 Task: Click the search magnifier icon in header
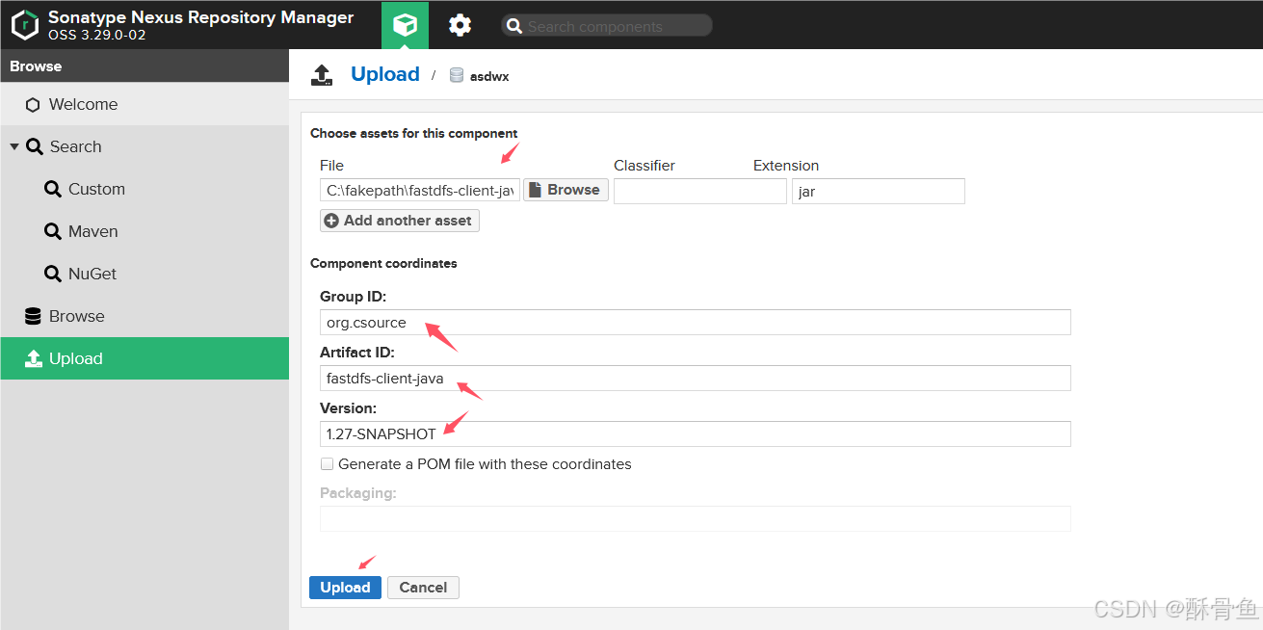pos(514,26)
